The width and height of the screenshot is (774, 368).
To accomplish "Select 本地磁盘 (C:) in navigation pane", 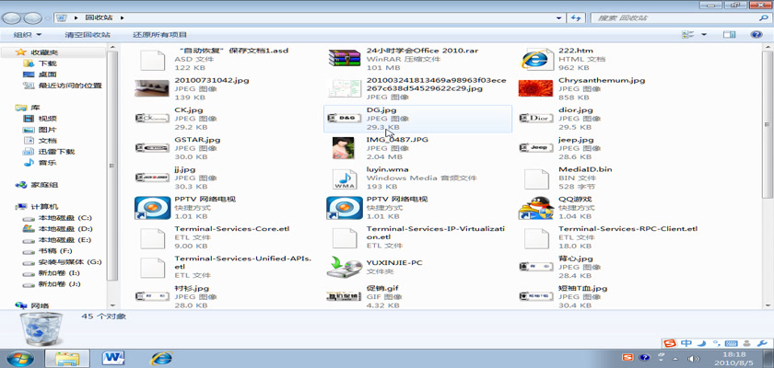I will [x=57, y=217].
